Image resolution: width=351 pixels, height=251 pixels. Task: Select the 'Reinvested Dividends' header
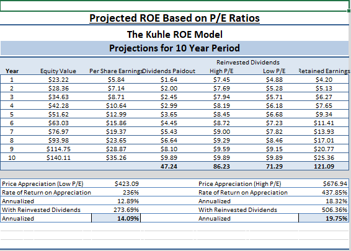248,62
